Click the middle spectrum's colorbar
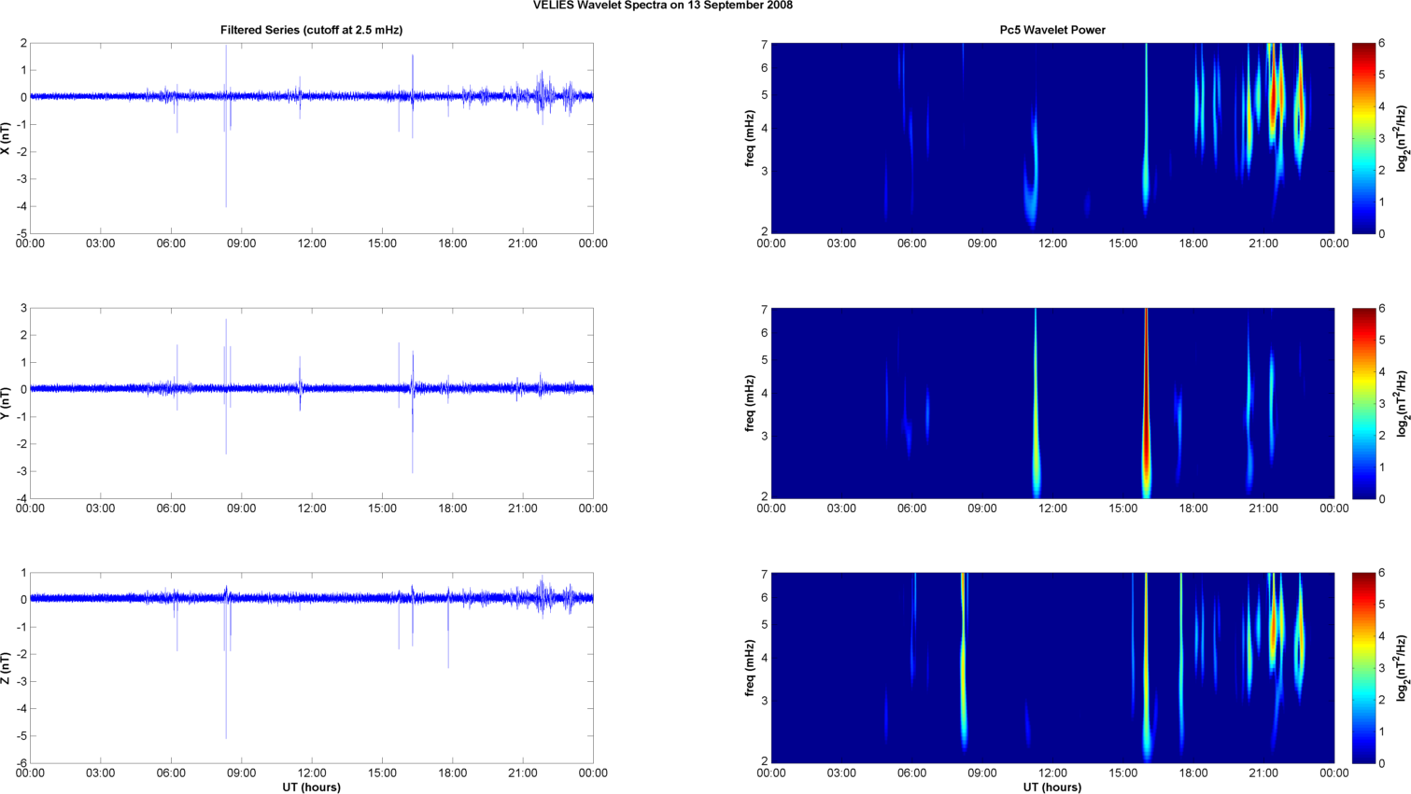The width and height of the screenshot is (1411, 794). tap(1363, 403)
